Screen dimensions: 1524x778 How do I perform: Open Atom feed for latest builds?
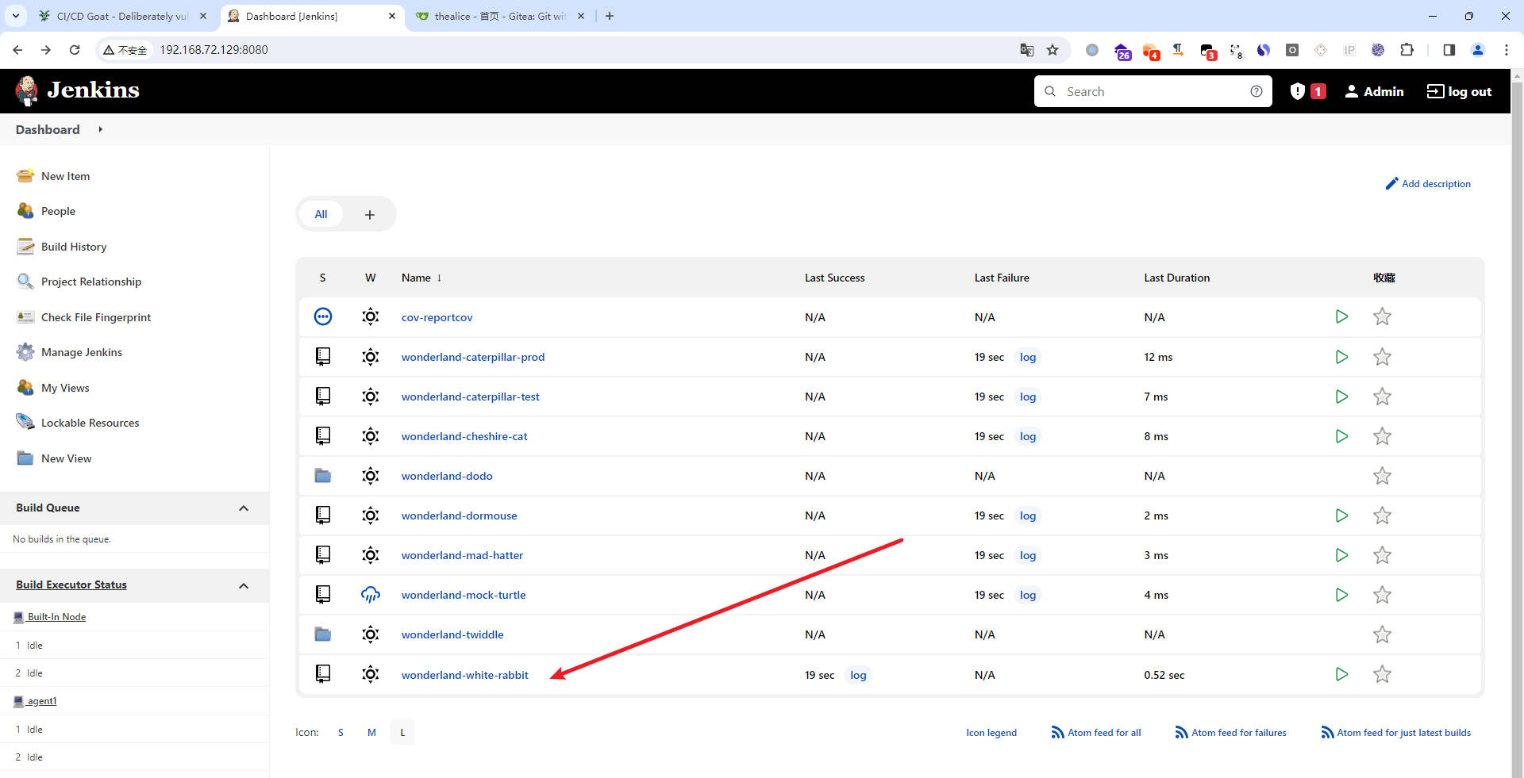[x=1396, y=733]
